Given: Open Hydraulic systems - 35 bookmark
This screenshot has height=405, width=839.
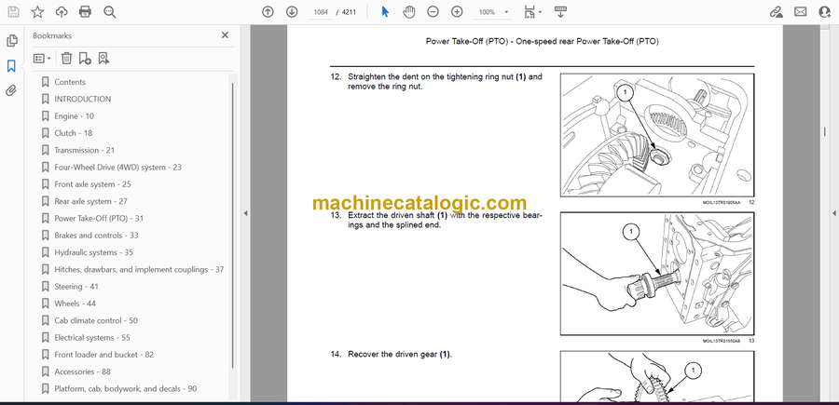Looking at the screenshot, I should pyautogui.click(x=93, y=252).
